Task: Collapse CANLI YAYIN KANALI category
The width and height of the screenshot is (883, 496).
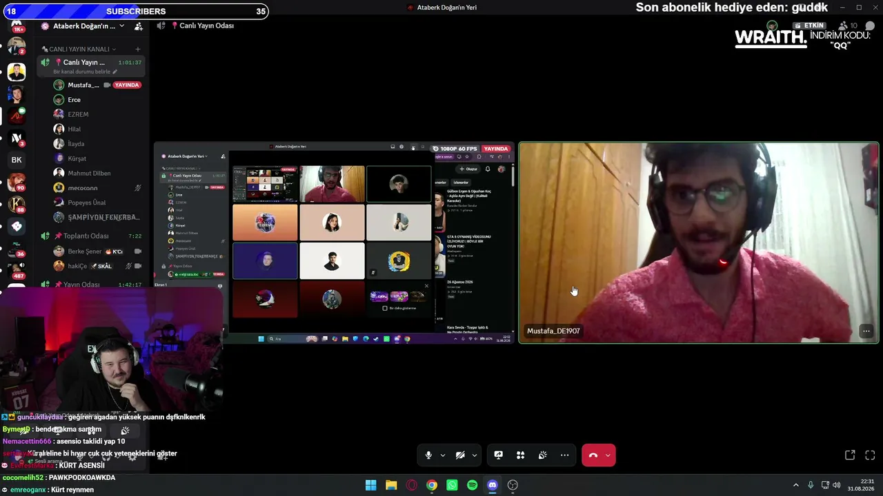Action: coord(78,49)
